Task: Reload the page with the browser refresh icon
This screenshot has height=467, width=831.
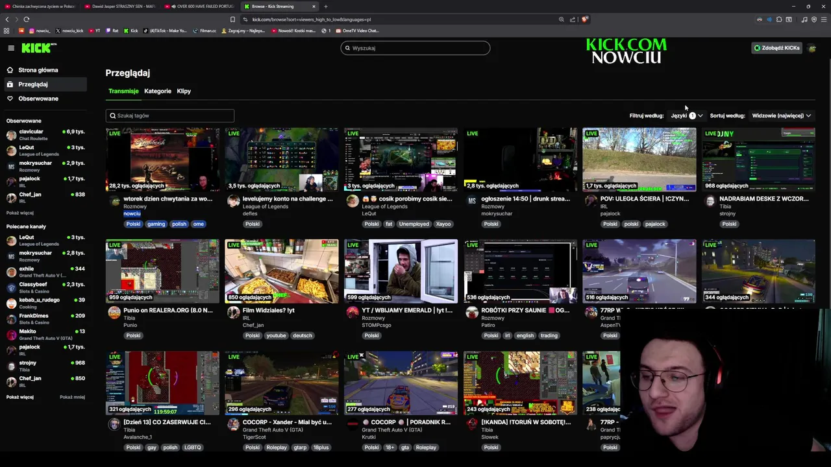Action: [x=26, y=19]
